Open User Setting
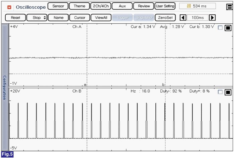This screenshot has height=158, width=234. 165,6
